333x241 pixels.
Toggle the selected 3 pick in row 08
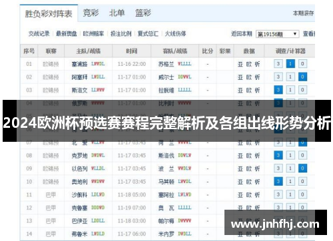pos(278,155)
